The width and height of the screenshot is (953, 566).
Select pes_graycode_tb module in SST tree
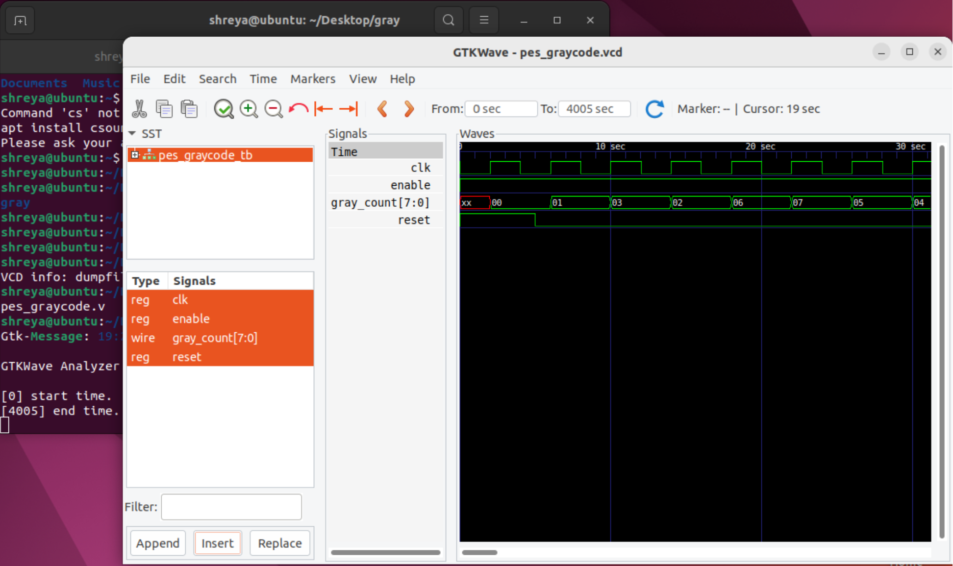(x=205, y=155)
